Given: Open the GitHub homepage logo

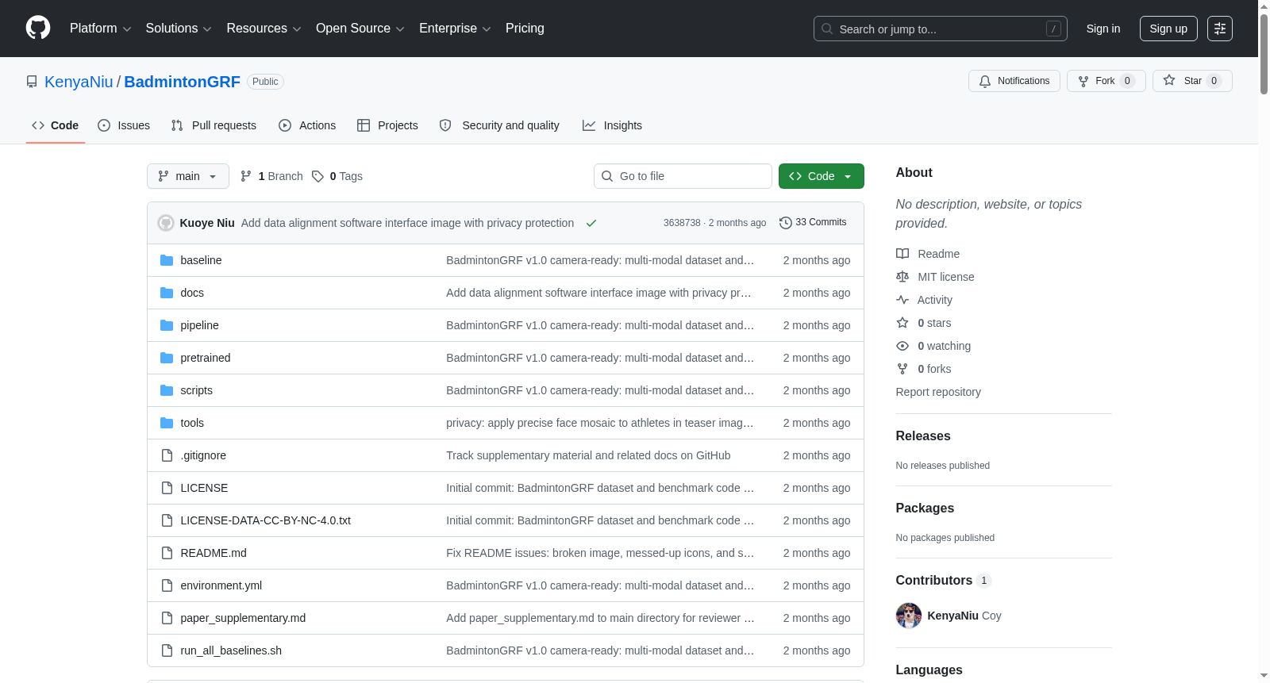Looking at the screenshot, I should pyautogui.click(x=38, y=28).
